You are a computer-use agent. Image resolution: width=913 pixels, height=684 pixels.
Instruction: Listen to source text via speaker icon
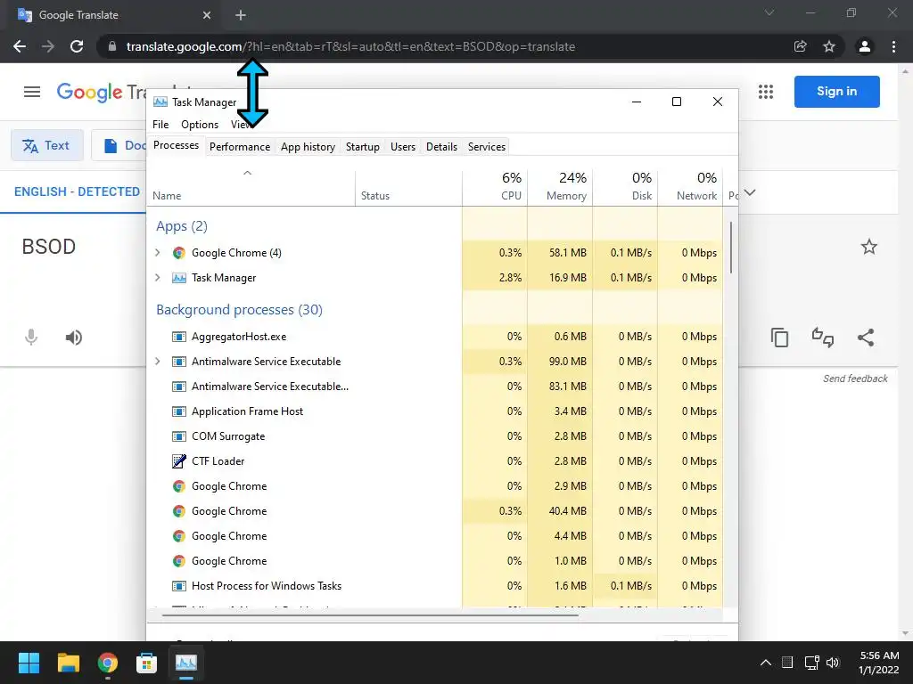tap(74, 338)
